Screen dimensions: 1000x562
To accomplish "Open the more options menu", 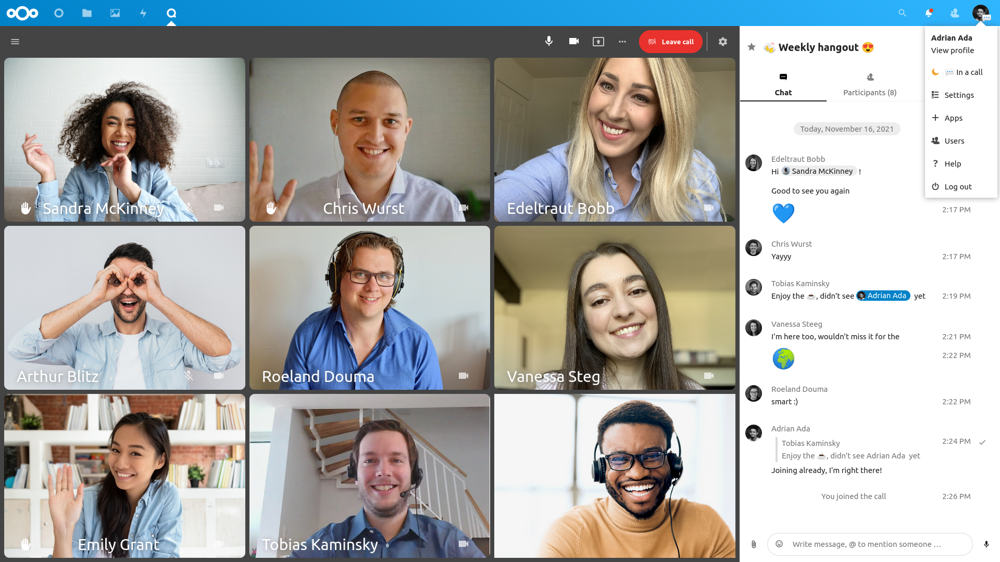I will point(622,41).
